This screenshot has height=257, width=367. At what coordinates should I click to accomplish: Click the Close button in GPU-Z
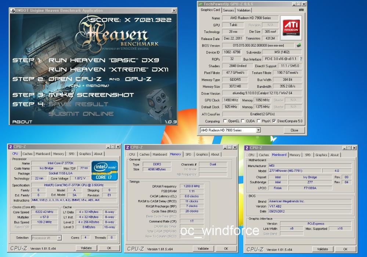point(294,130)
